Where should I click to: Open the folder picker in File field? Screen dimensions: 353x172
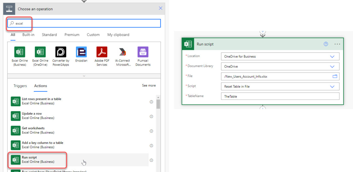335,77
